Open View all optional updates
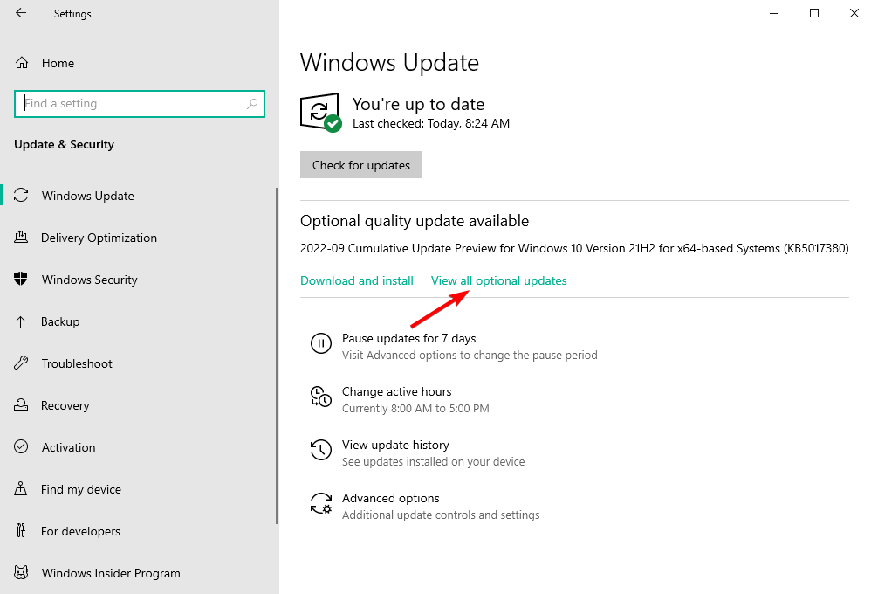 click(x=498, y=280)
